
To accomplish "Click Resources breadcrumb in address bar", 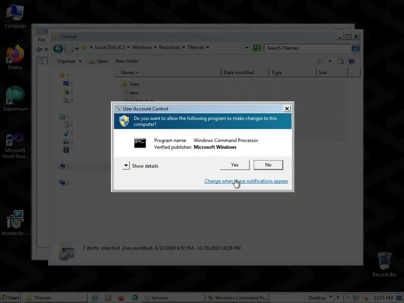I will point(169,47).
